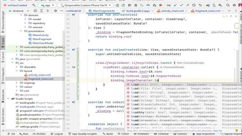Sync project with Gradle files icon
Image resolution: width=242 pixels, height=136 pixels.
point(208,5)
